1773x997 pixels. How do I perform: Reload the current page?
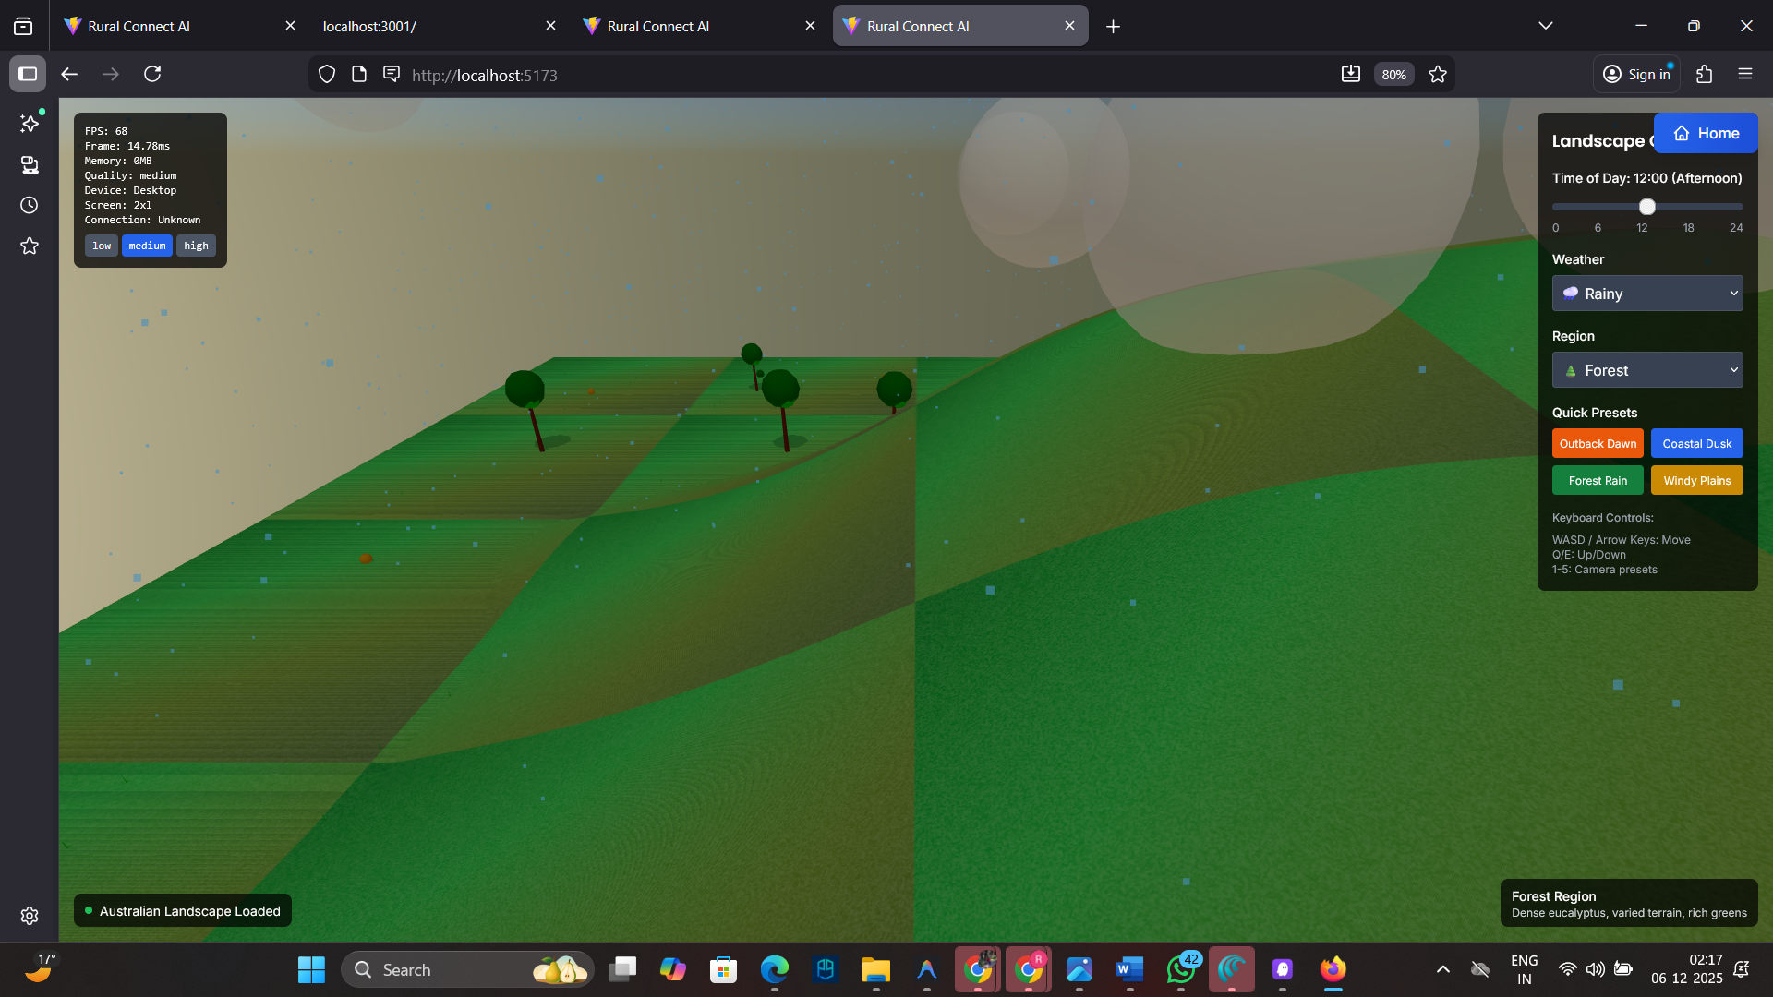[152, 74]
